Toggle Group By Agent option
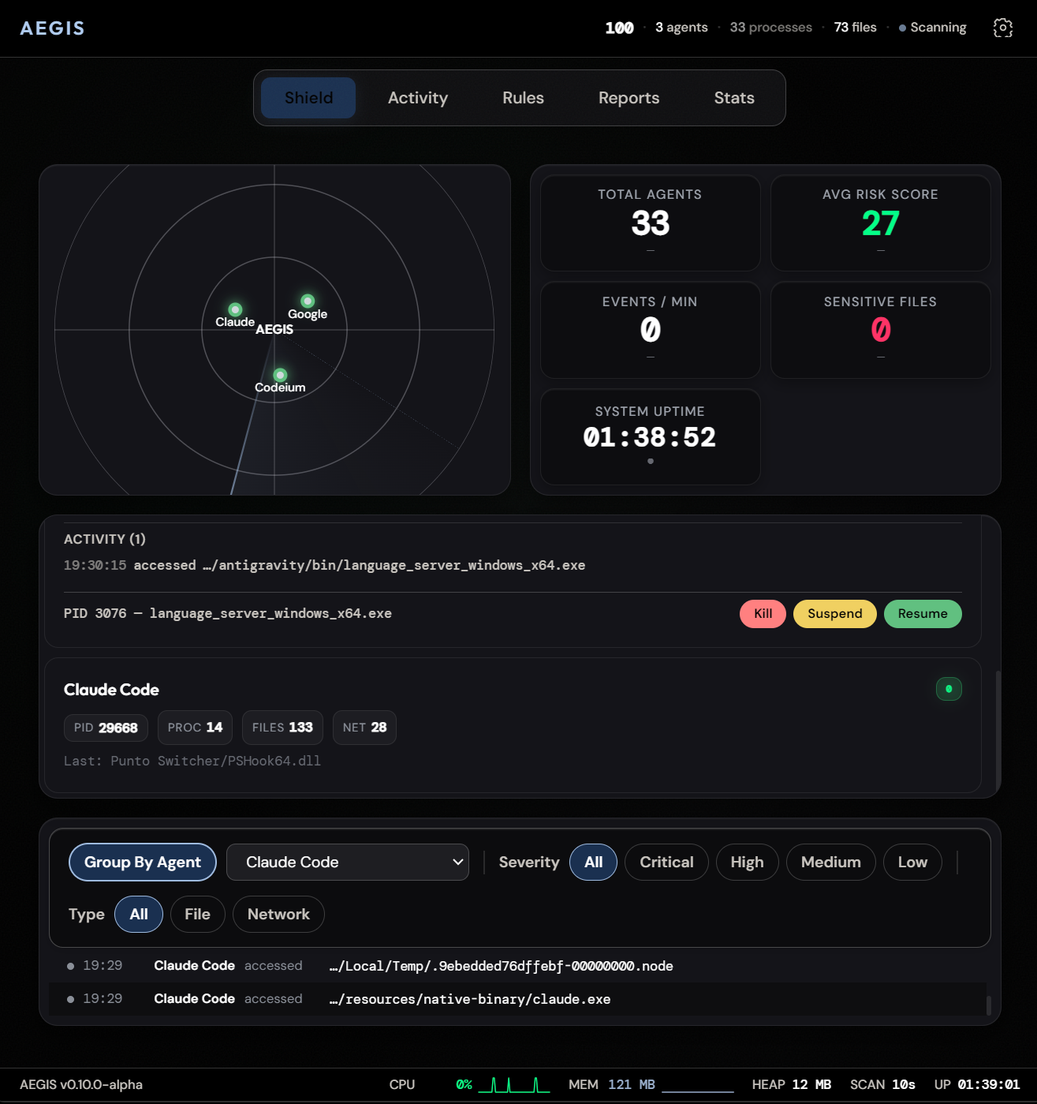The width and height of the screenshot is (1037, 1104). 143,862
